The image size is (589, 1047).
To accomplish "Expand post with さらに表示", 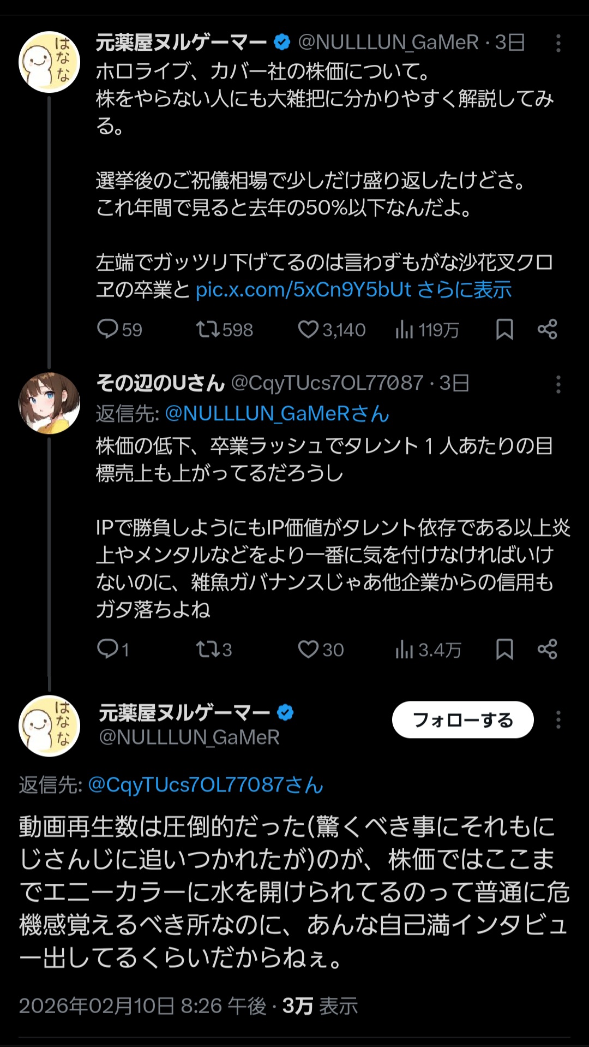I will coord(465,290).
